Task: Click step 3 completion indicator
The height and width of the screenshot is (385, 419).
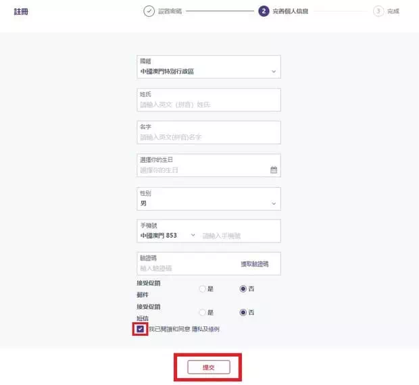Action: (x=378, y=11)
